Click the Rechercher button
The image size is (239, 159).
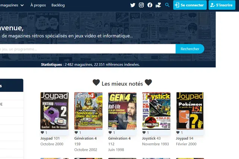click(190, 49)
